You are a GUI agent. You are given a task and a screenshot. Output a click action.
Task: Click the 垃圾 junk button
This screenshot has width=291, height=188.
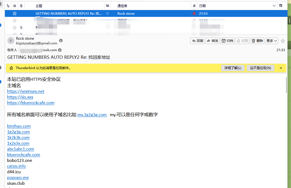242,41
